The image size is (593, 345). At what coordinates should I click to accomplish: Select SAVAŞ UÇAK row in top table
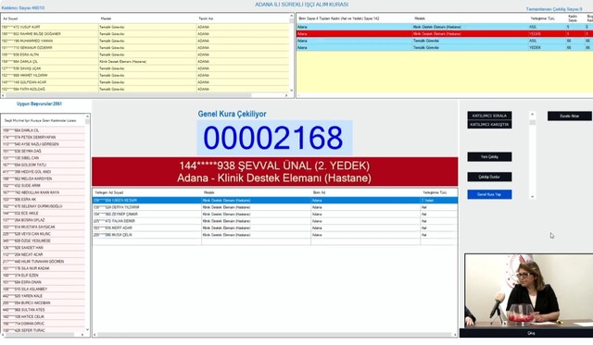(145, 68)
